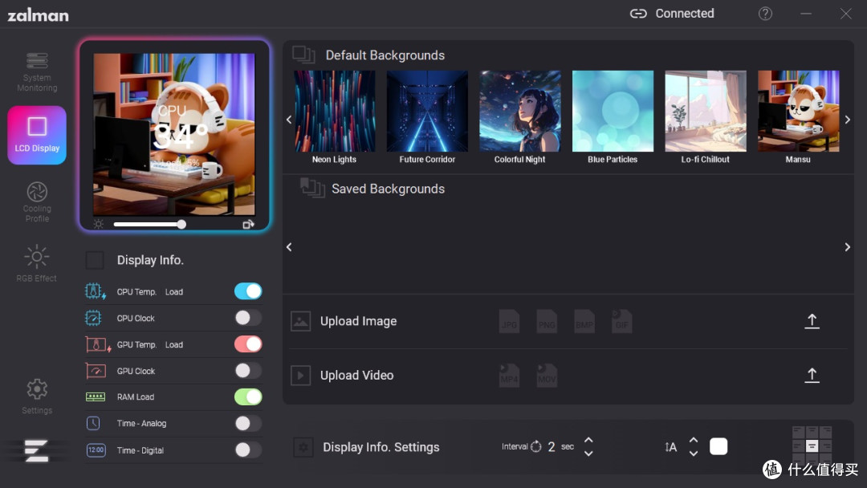The width and height of the screenshot is (867, 488).
Task: Enable the CPU Clock toggle
Action: (x=248, y=318)
